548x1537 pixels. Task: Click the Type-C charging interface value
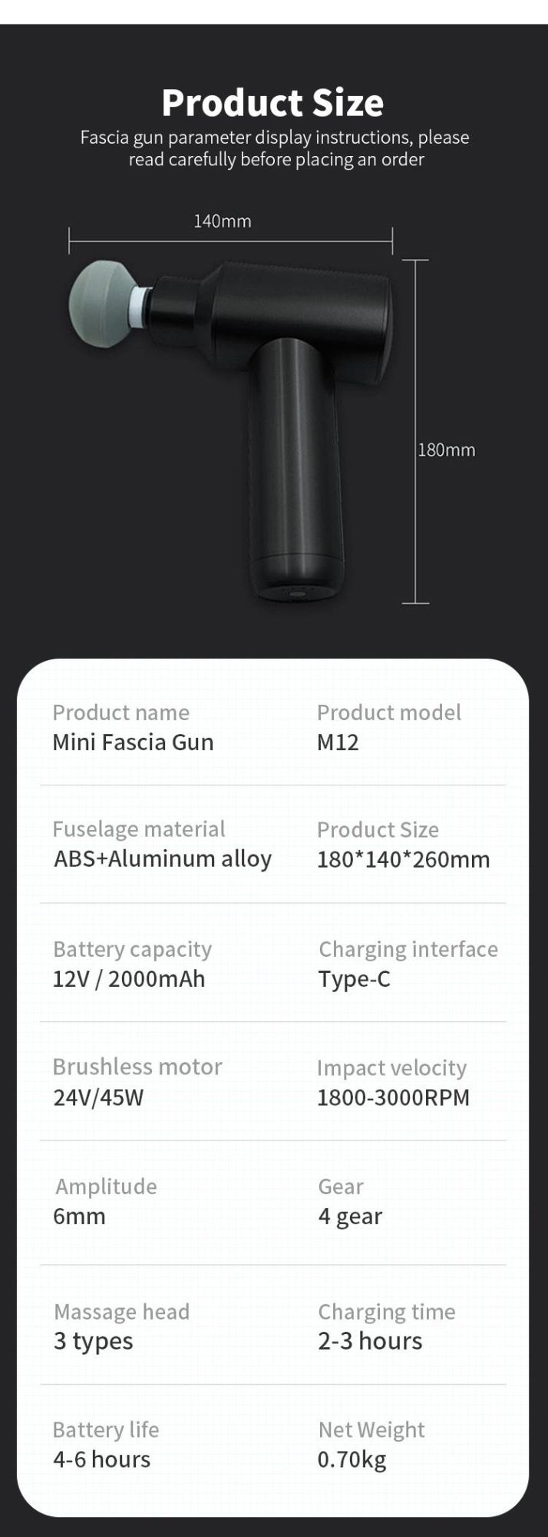354,979
